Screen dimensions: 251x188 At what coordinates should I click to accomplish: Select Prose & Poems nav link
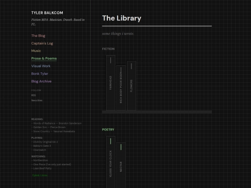[44, 58]
